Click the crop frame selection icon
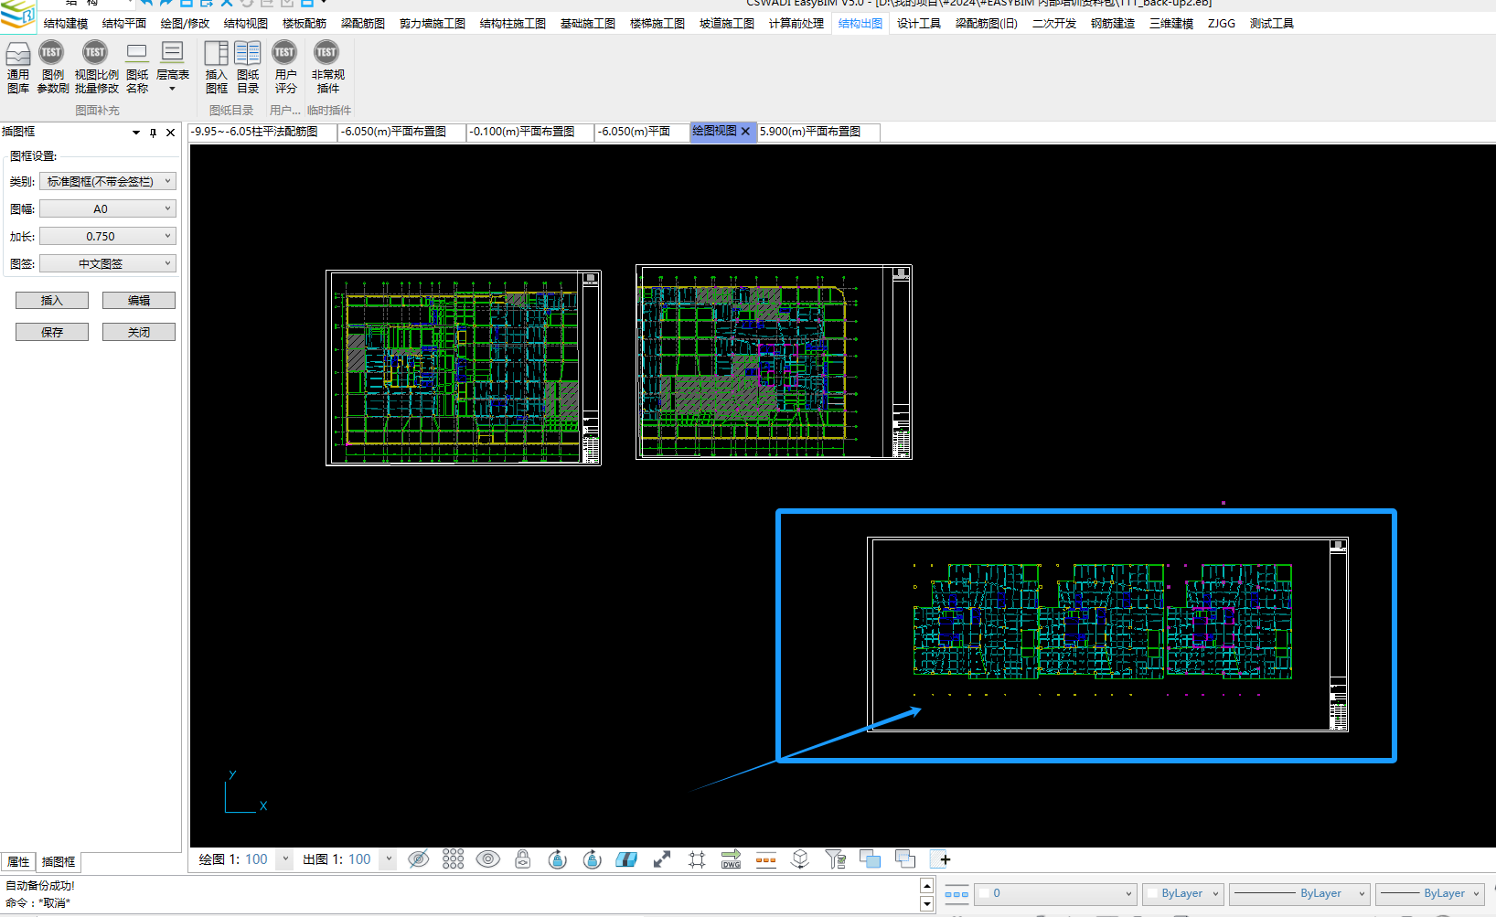Viewport: 1496px width, 917px height. [x=697, y=859]
